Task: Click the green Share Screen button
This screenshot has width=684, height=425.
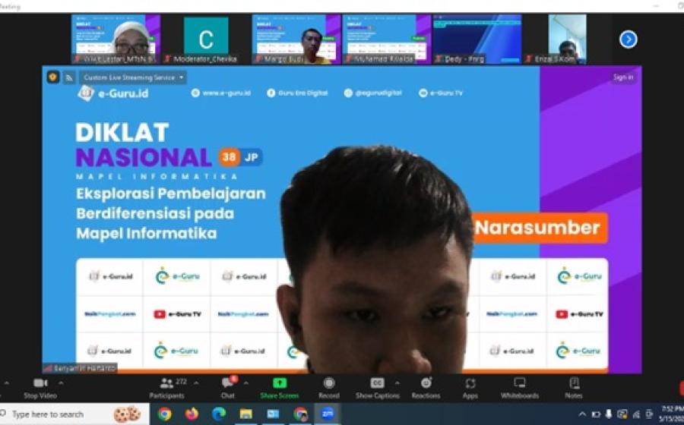Action: [x=280, y=383]
